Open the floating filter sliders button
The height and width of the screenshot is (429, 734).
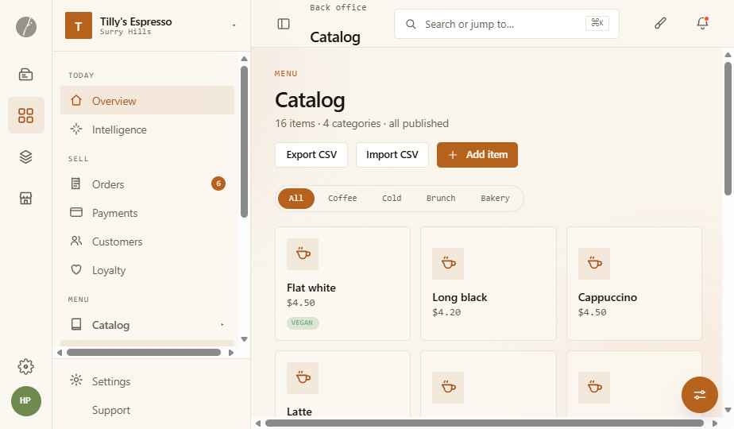[699, 395]
